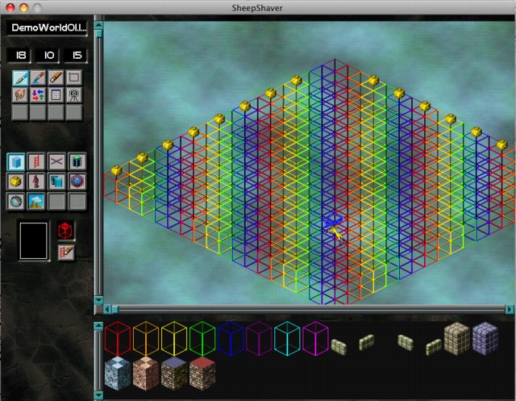Screen dimensions: 516x401
Task: Choose the red ladder category
Action: pos(36,161)
